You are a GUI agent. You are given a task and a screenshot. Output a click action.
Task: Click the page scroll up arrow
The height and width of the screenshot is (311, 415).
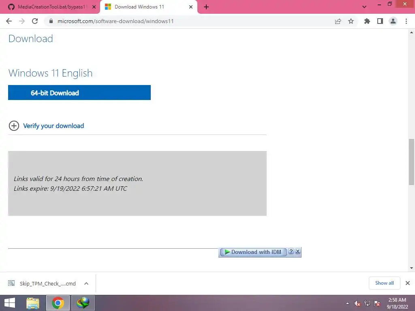[x=412, y=32]
